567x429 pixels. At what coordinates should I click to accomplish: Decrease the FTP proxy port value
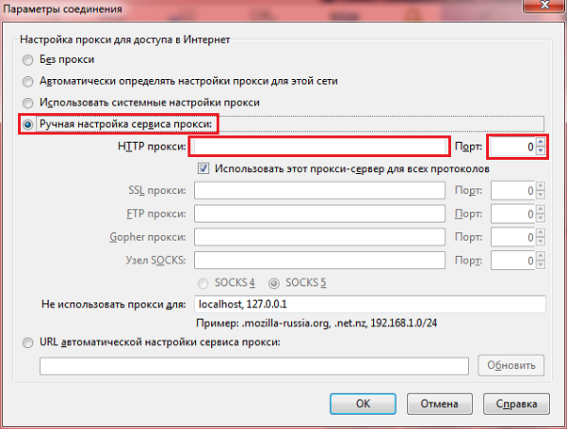coord(541,218)
